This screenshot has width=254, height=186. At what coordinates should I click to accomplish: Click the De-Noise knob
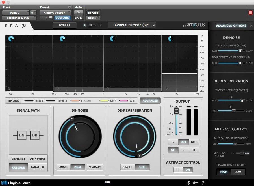tap(80, 136)
